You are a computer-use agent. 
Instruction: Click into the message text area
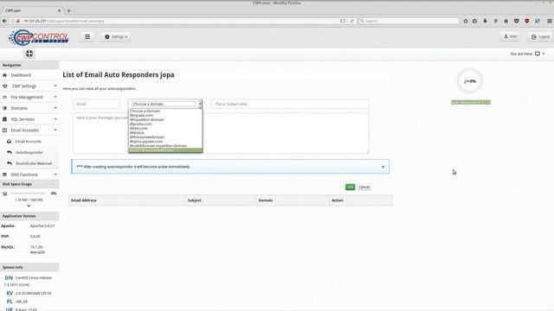pos(221,133)
